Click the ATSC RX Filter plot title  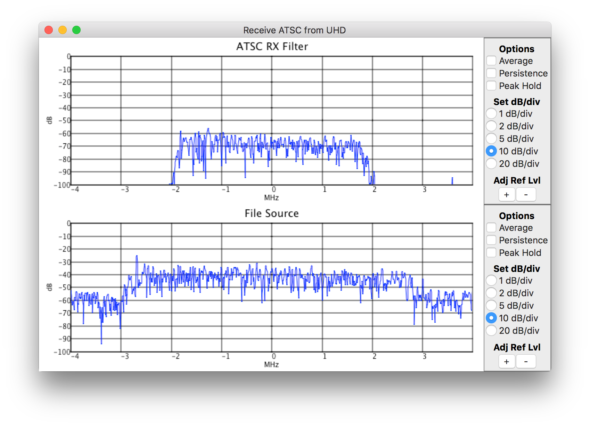(x=272, y=46)
